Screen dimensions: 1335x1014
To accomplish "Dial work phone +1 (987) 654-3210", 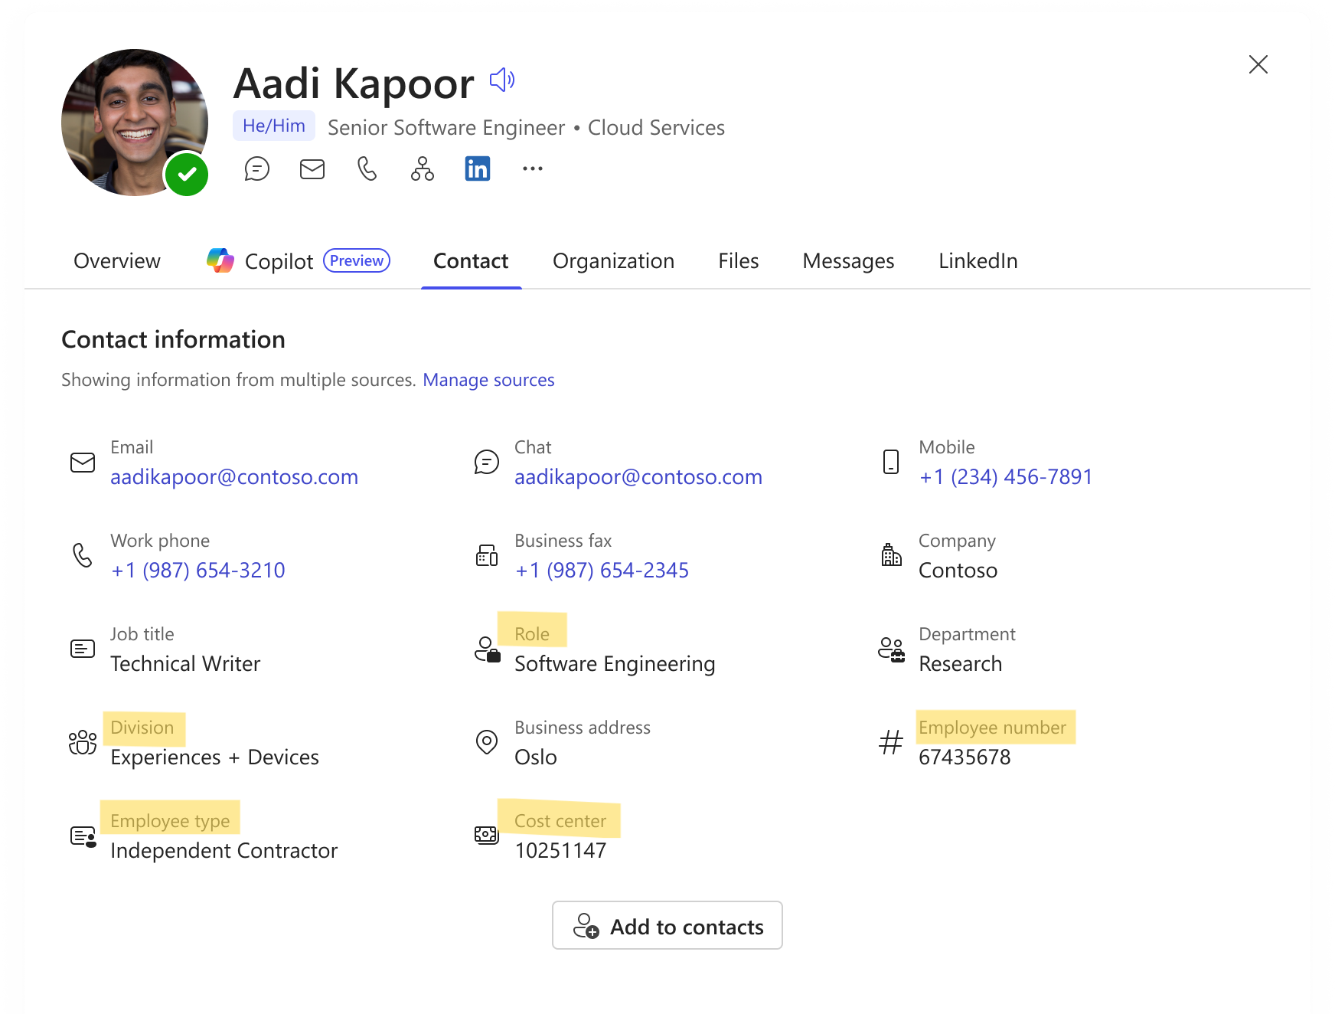I will (x=198, y=571).
